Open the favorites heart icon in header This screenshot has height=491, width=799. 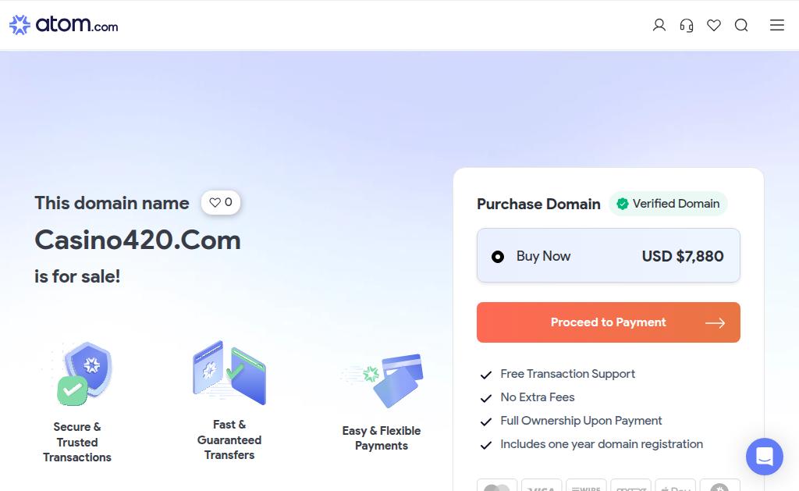tap(714, 25)
